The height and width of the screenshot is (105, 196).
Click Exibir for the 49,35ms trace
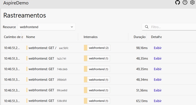tap(157, 69)
